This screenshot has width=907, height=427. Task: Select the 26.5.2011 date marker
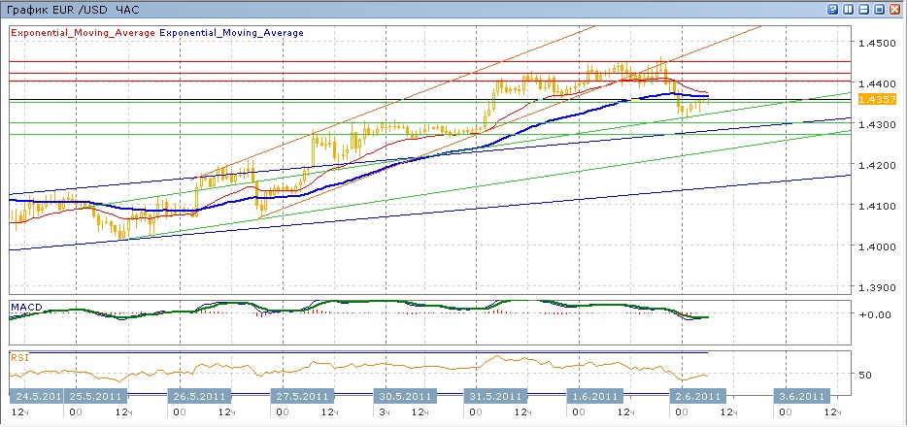pyautogui.click(x=200, y=396)
